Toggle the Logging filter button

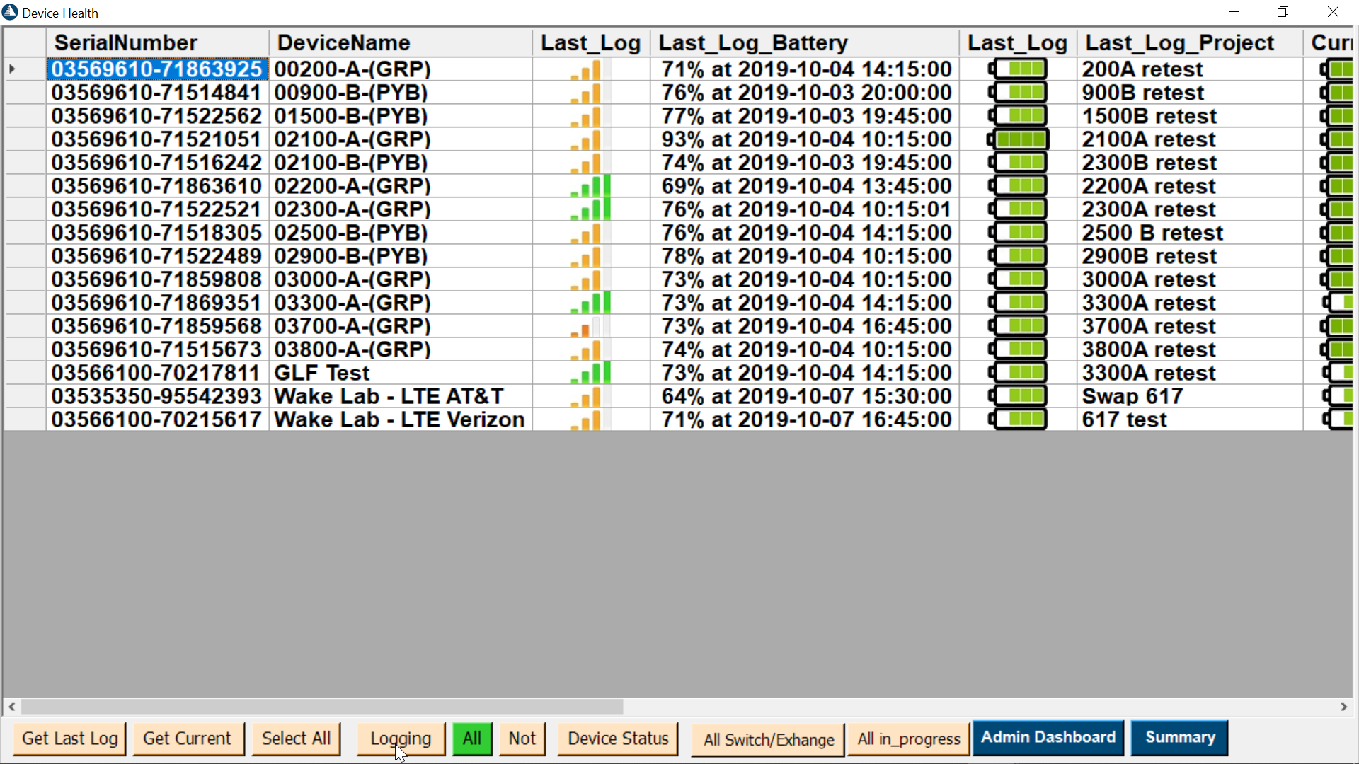[400, 739]
